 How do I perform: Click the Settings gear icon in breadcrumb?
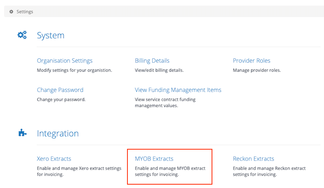(x=11, y=12)
